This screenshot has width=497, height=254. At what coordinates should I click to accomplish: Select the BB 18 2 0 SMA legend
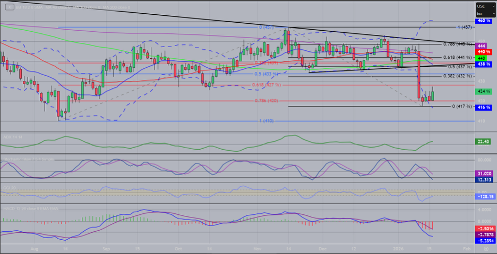click(28, 6)
